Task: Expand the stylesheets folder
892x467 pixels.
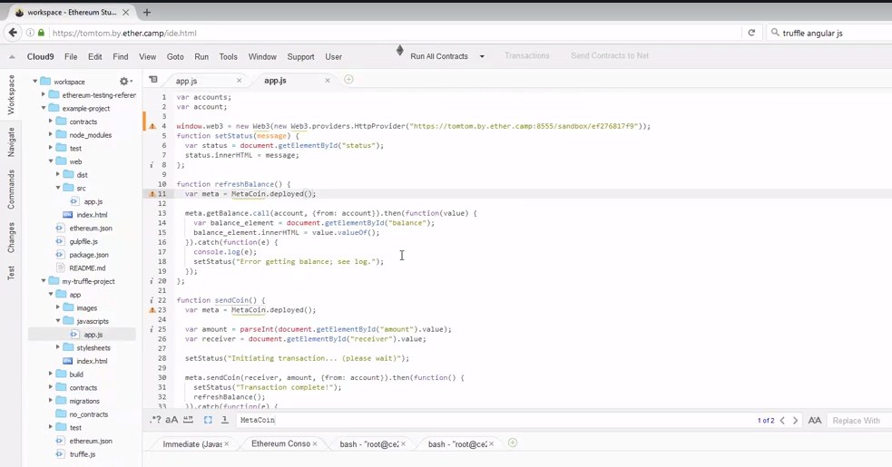Action: click(58, 347)
